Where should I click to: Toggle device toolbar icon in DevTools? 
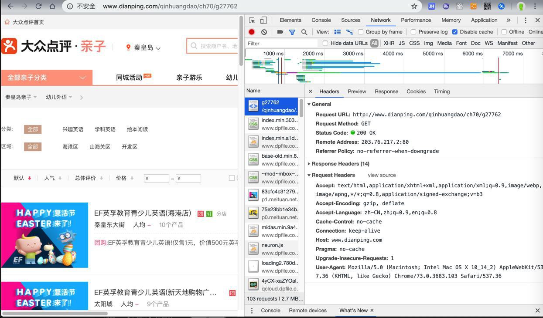(263, 20)
